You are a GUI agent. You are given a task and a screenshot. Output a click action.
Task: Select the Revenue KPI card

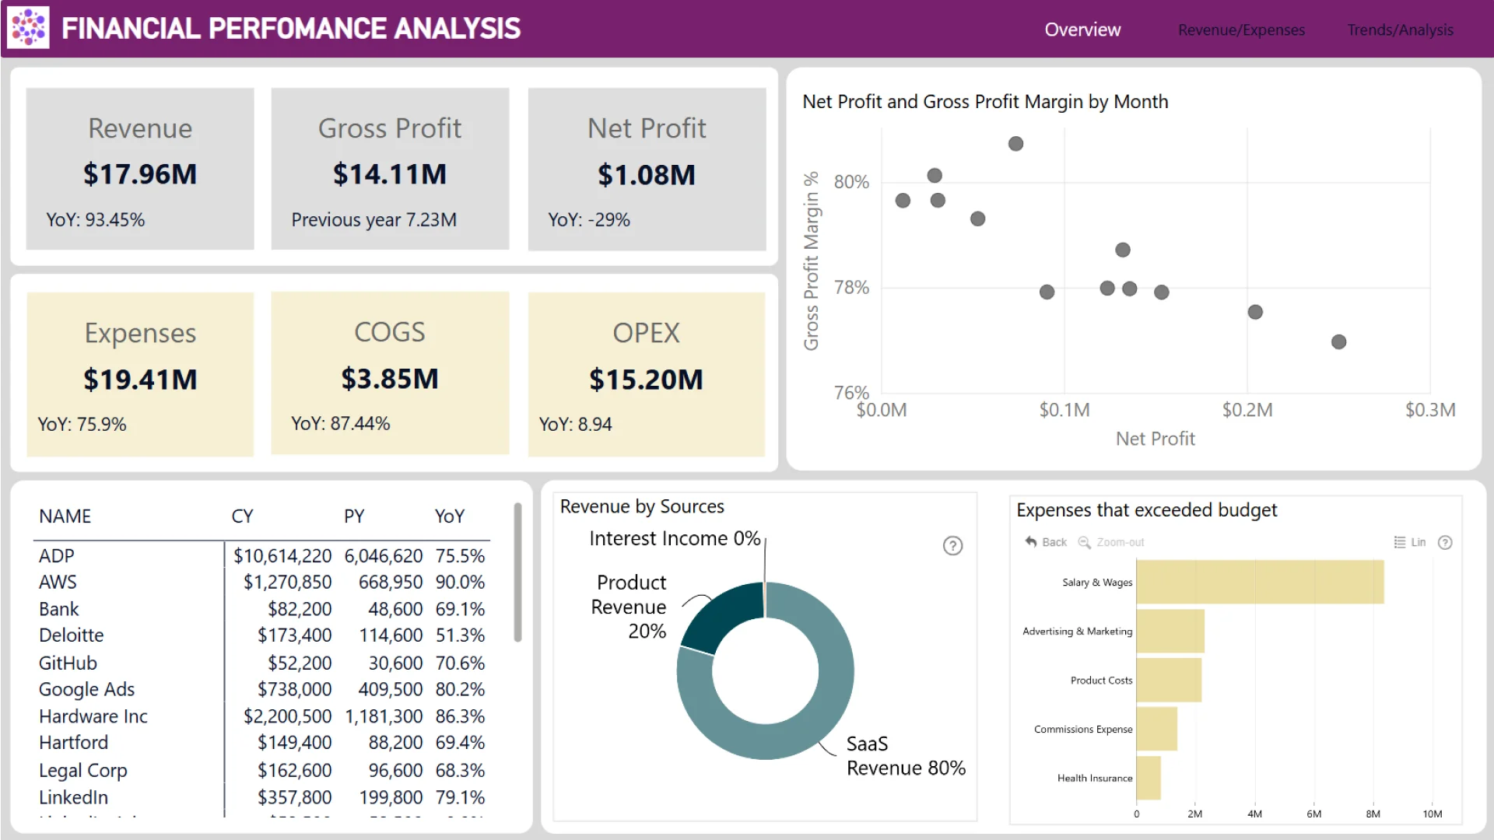pos(140,169)
